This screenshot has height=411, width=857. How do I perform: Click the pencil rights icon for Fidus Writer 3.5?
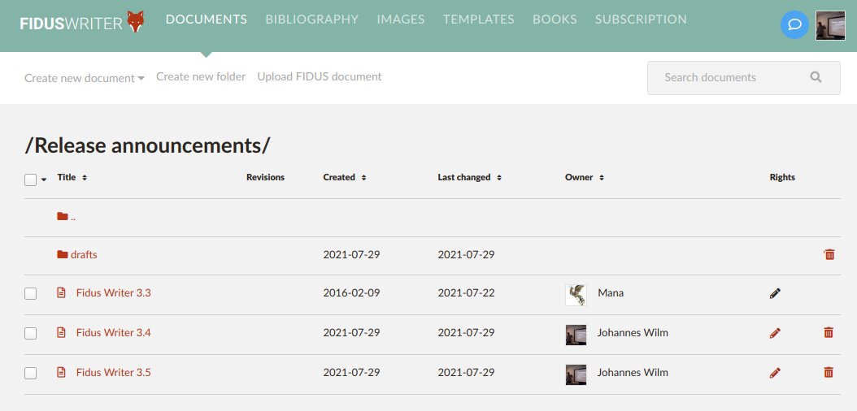775,372
